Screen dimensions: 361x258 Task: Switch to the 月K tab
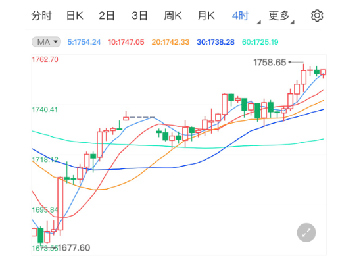coord(206,16)
